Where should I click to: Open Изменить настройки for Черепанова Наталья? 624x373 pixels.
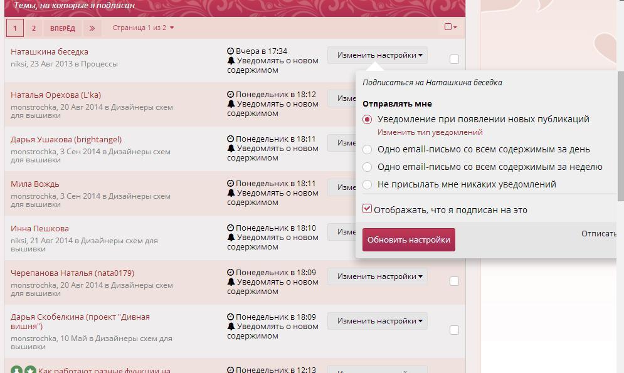coord(378,276)
